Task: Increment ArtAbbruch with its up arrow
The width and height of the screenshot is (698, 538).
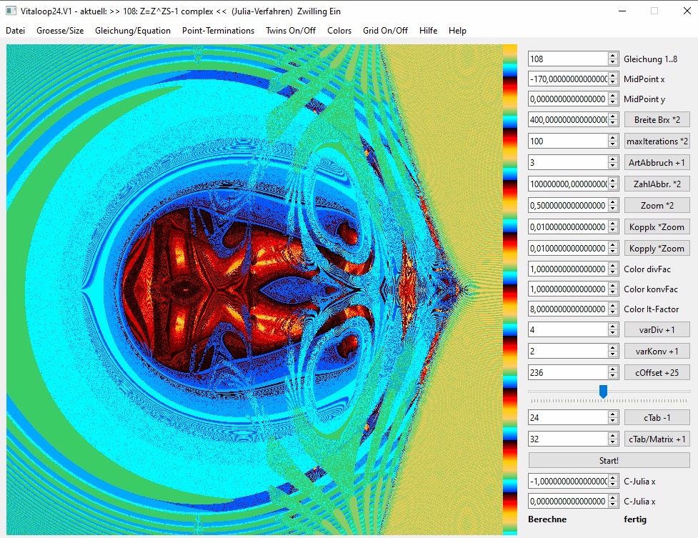Action: (613, 159)
